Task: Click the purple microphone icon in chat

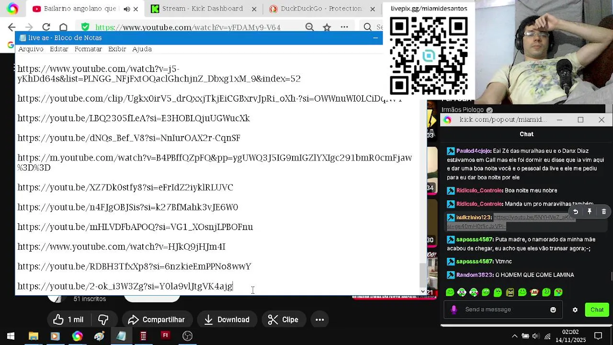Action: 454,310
